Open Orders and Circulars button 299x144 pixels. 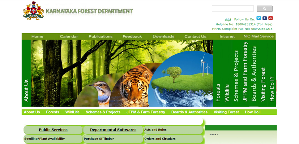coord(173,139)
